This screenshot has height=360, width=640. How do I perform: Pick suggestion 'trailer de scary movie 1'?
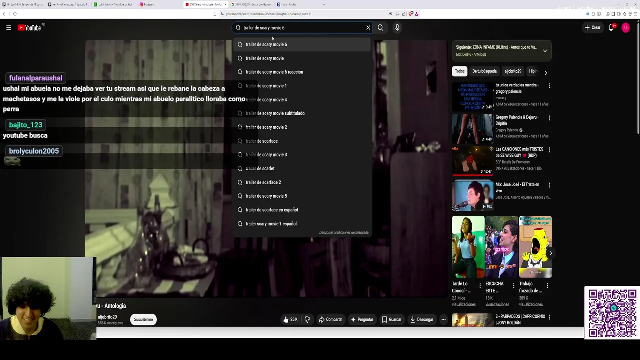[x=303, y=86]
